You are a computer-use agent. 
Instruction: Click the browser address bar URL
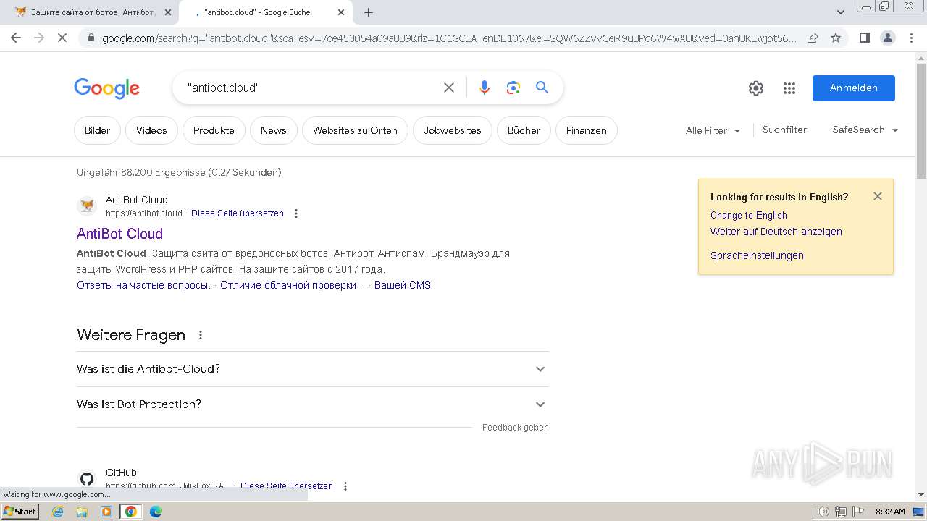(x=449, y=38)
